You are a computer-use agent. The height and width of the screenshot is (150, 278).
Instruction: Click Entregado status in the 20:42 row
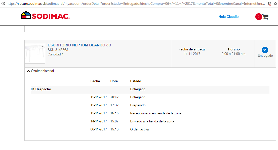(x=138, y=97)
